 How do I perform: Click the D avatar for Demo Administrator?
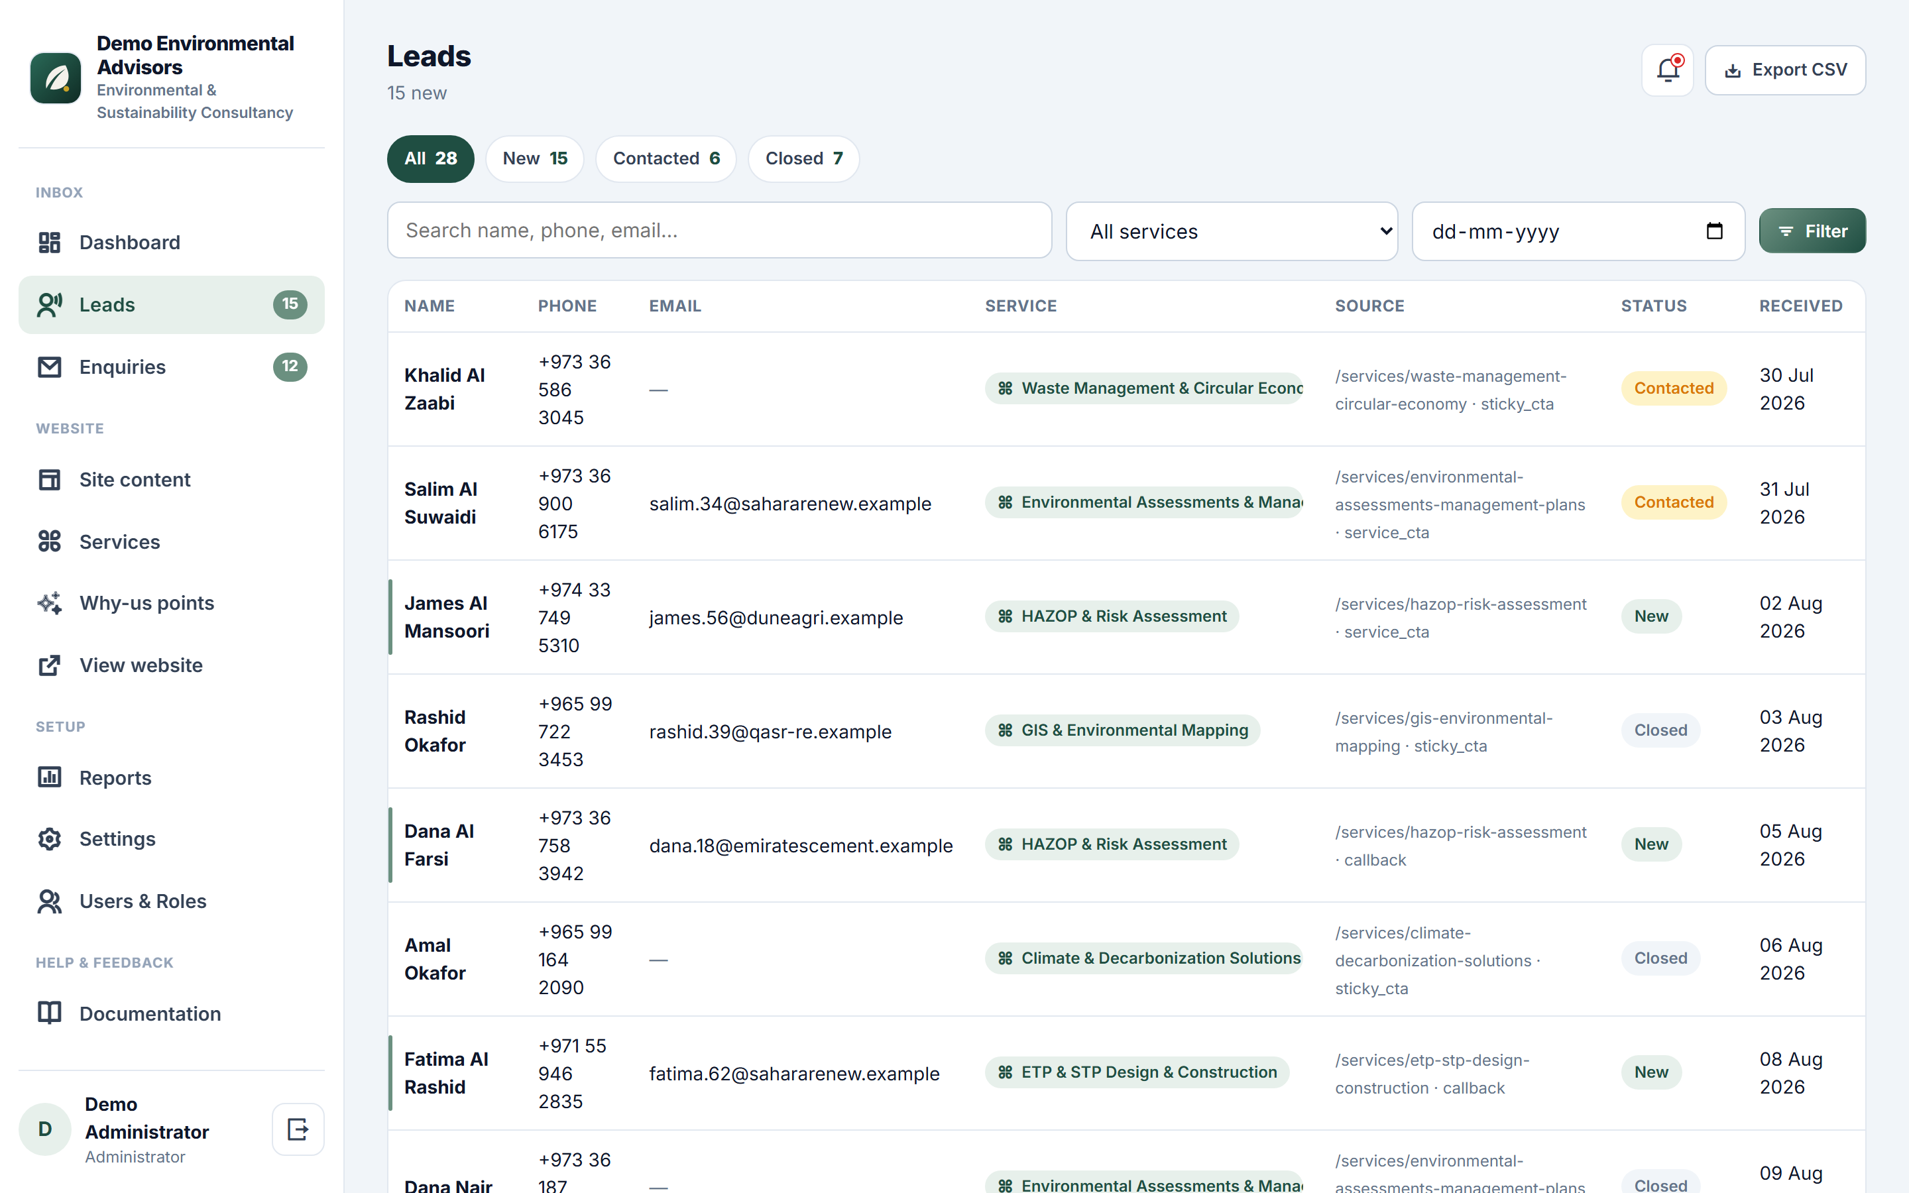tap(45, 1129)
